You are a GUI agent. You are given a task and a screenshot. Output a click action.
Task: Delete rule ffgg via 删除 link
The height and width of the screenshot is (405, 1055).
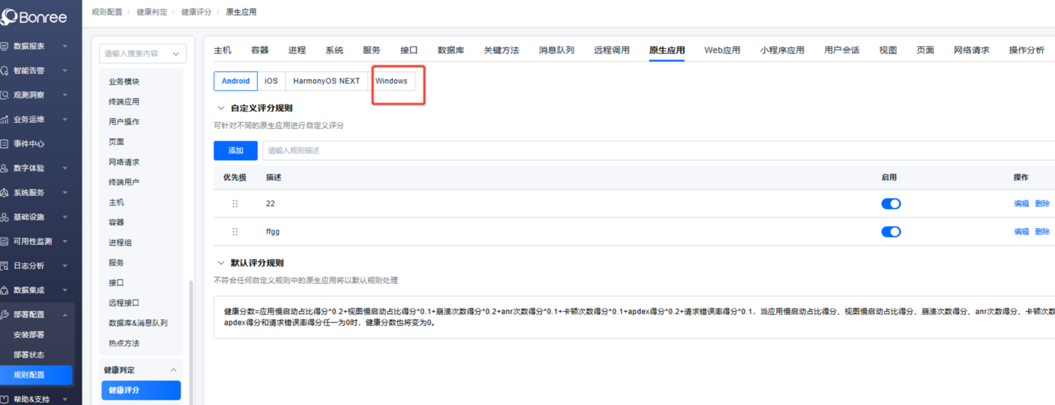tap(1042, 232)
